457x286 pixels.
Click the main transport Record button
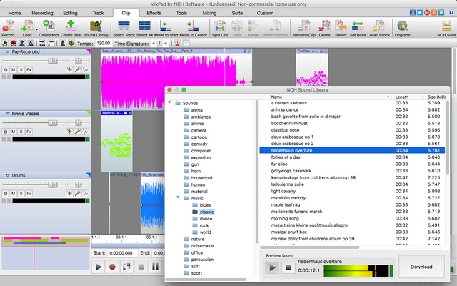(112, 267)
